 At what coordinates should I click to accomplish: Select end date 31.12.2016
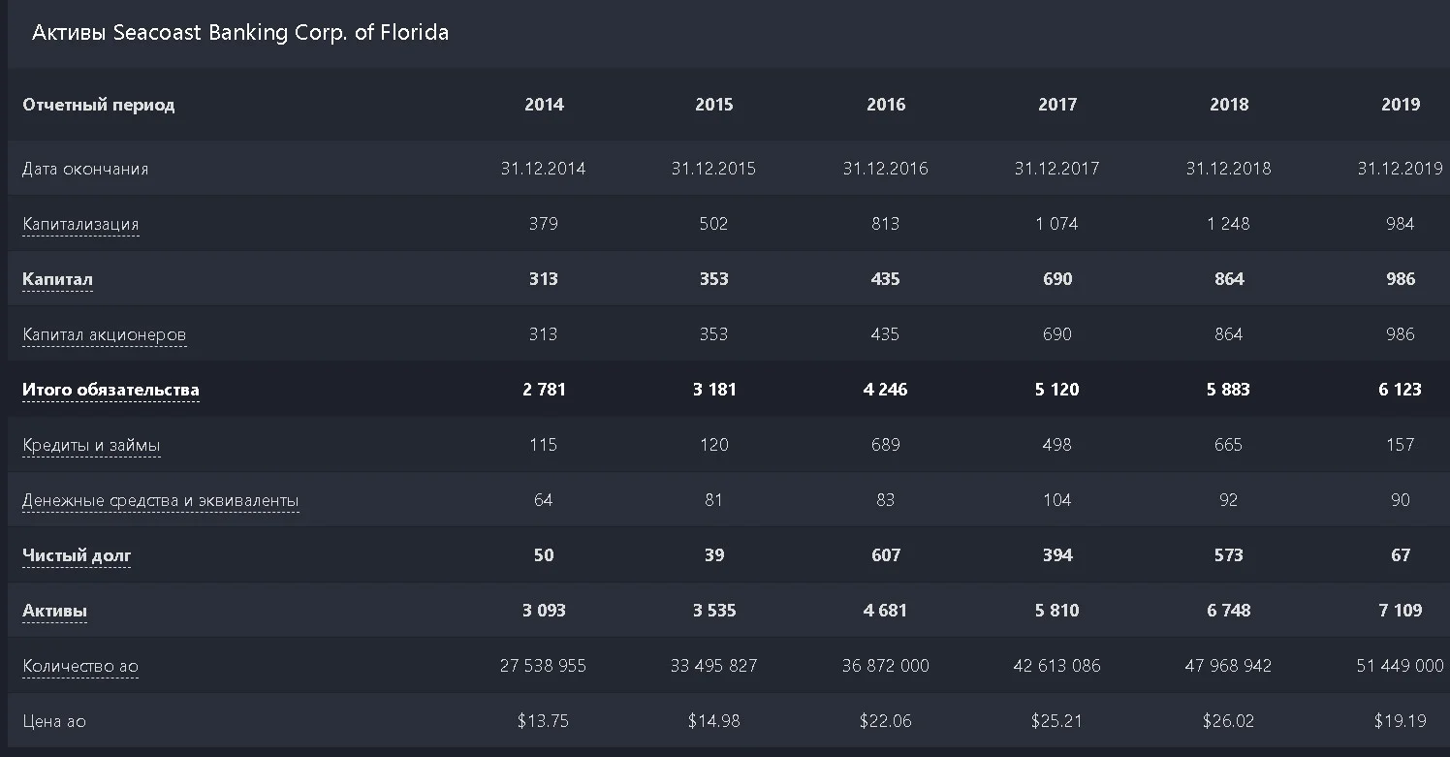(x=886, y=169)
